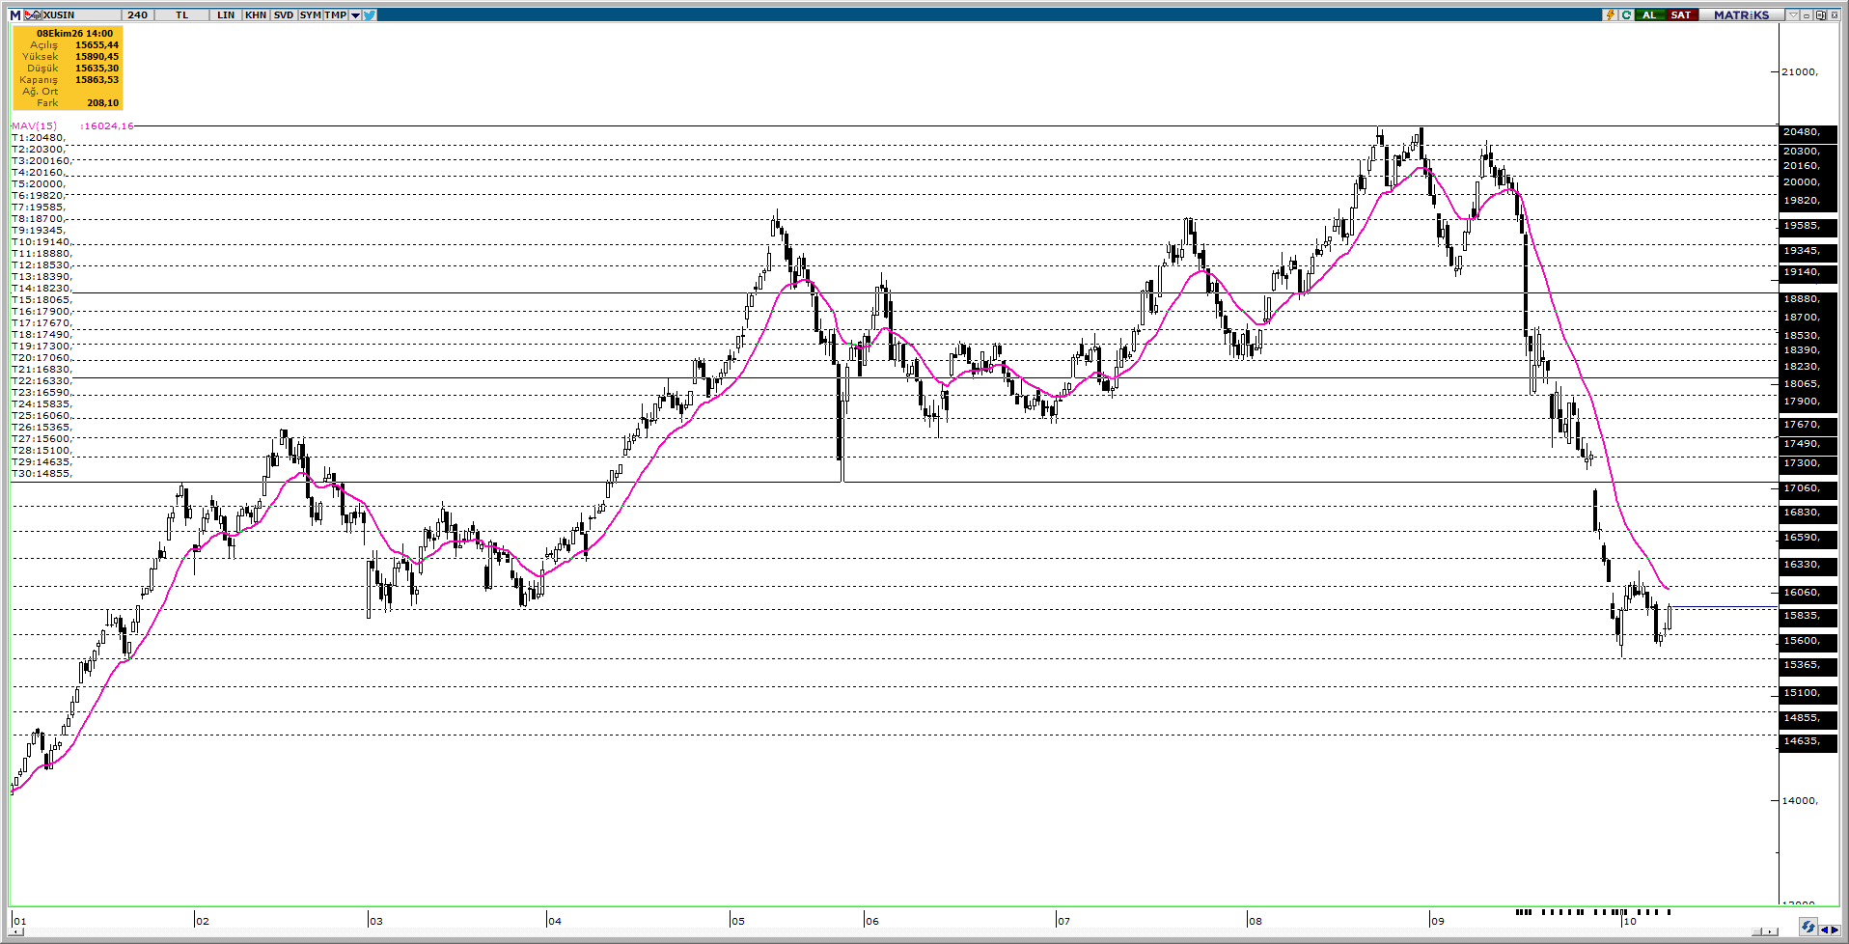Refresh using the green circular arrow icon
The width and height of the screenshot is (1849, 944).
tap(1626, 15)
